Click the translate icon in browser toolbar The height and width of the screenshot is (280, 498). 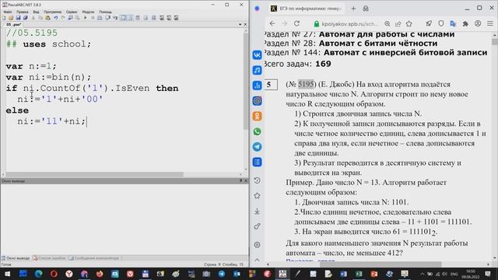(453, 23)
